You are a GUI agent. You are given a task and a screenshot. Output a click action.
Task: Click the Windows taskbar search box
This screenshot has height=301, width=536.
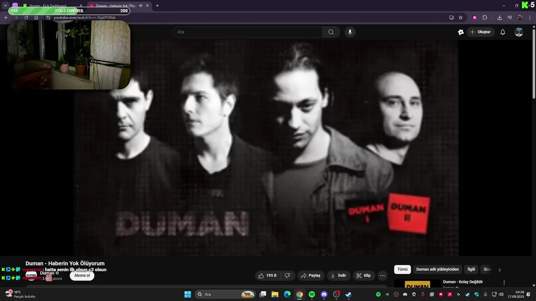(x=225, y=294)
